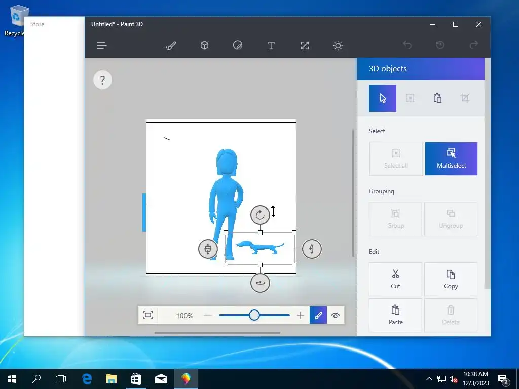Open File Explorer from taskbar
519x389 pixels.
111,379
